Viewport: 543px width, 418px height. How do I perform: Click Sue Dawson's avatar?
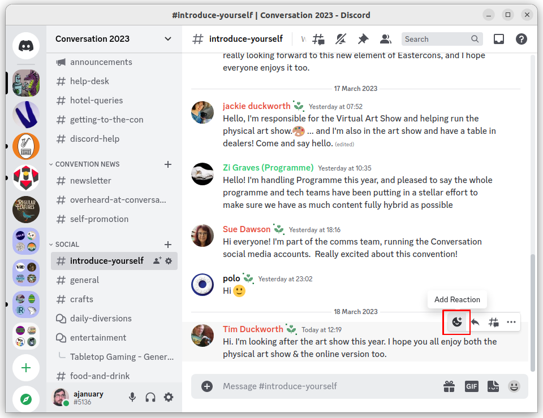(x=202, y=236)
